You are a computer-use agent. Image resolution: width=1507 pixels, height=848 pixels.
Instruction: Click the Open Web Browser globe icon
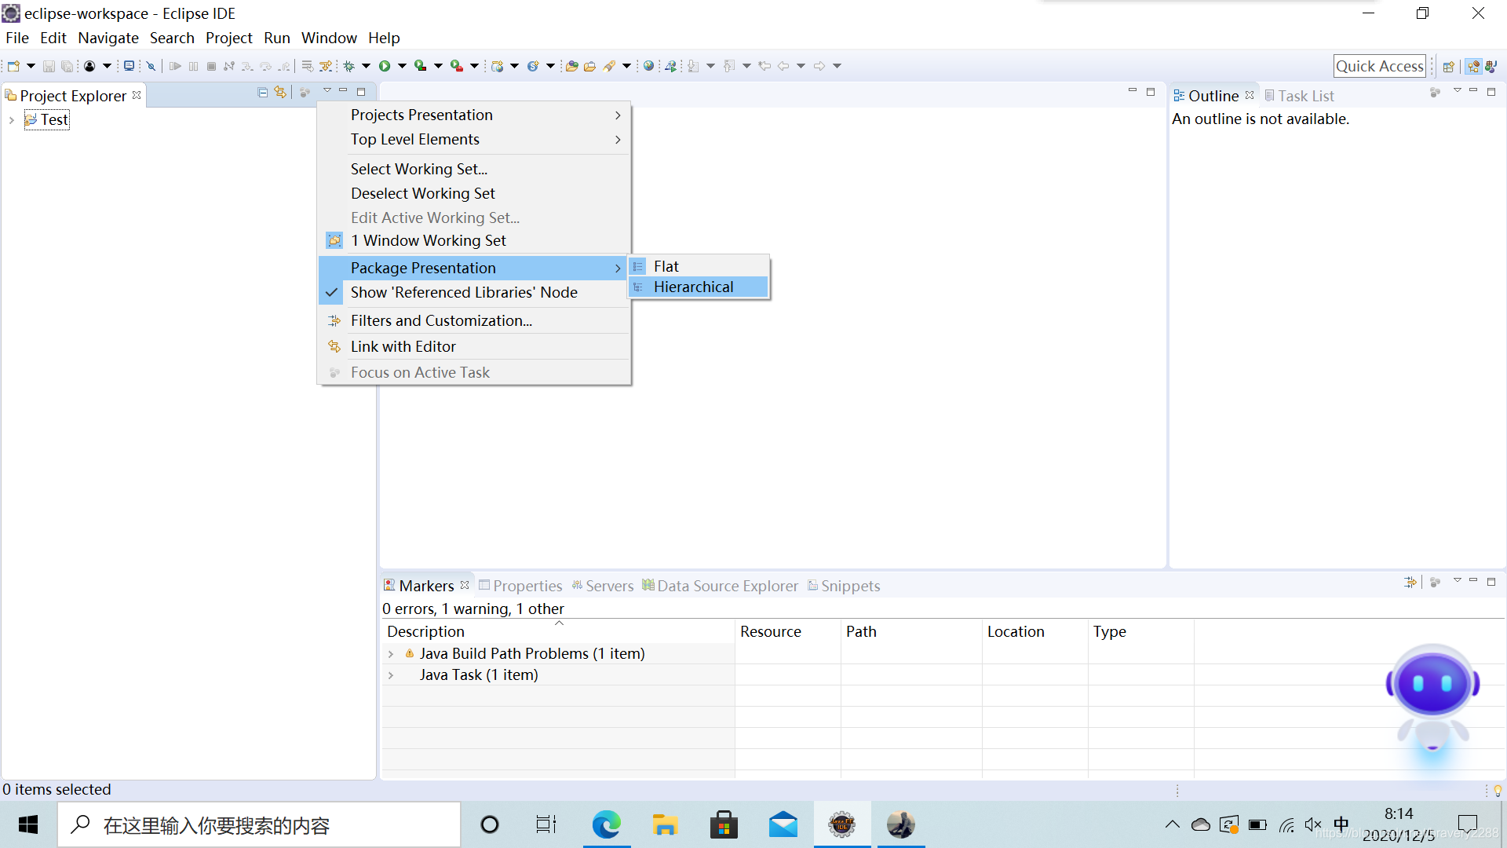[x=648, y=66]
